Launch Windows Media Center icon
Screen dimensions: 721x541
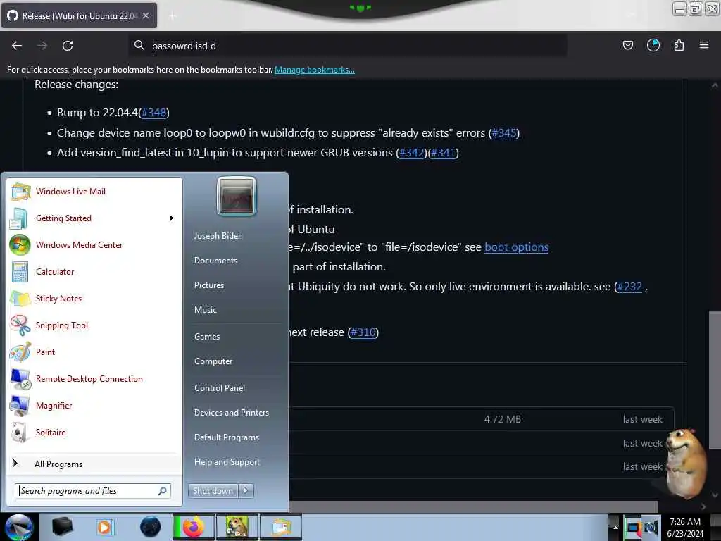point(19,244)
